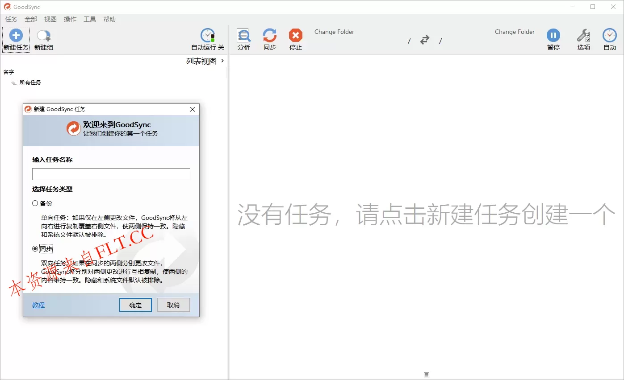The image size is (624, 380).
Task: Click the red 停止 (Stop) icon
Action: coord(296,35)
